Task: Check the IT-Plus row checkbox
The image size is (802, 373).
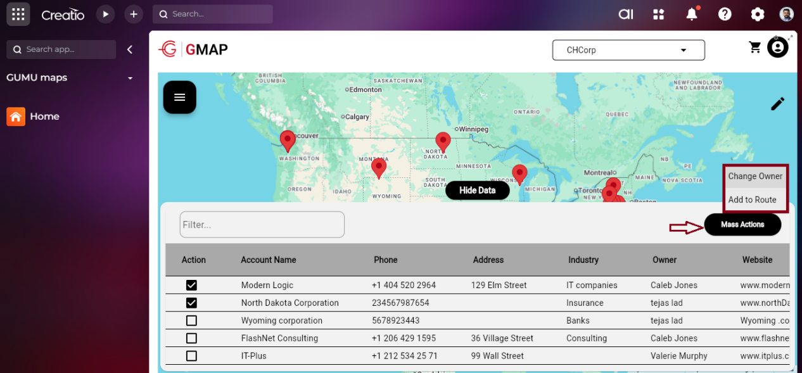Action: 191,356
